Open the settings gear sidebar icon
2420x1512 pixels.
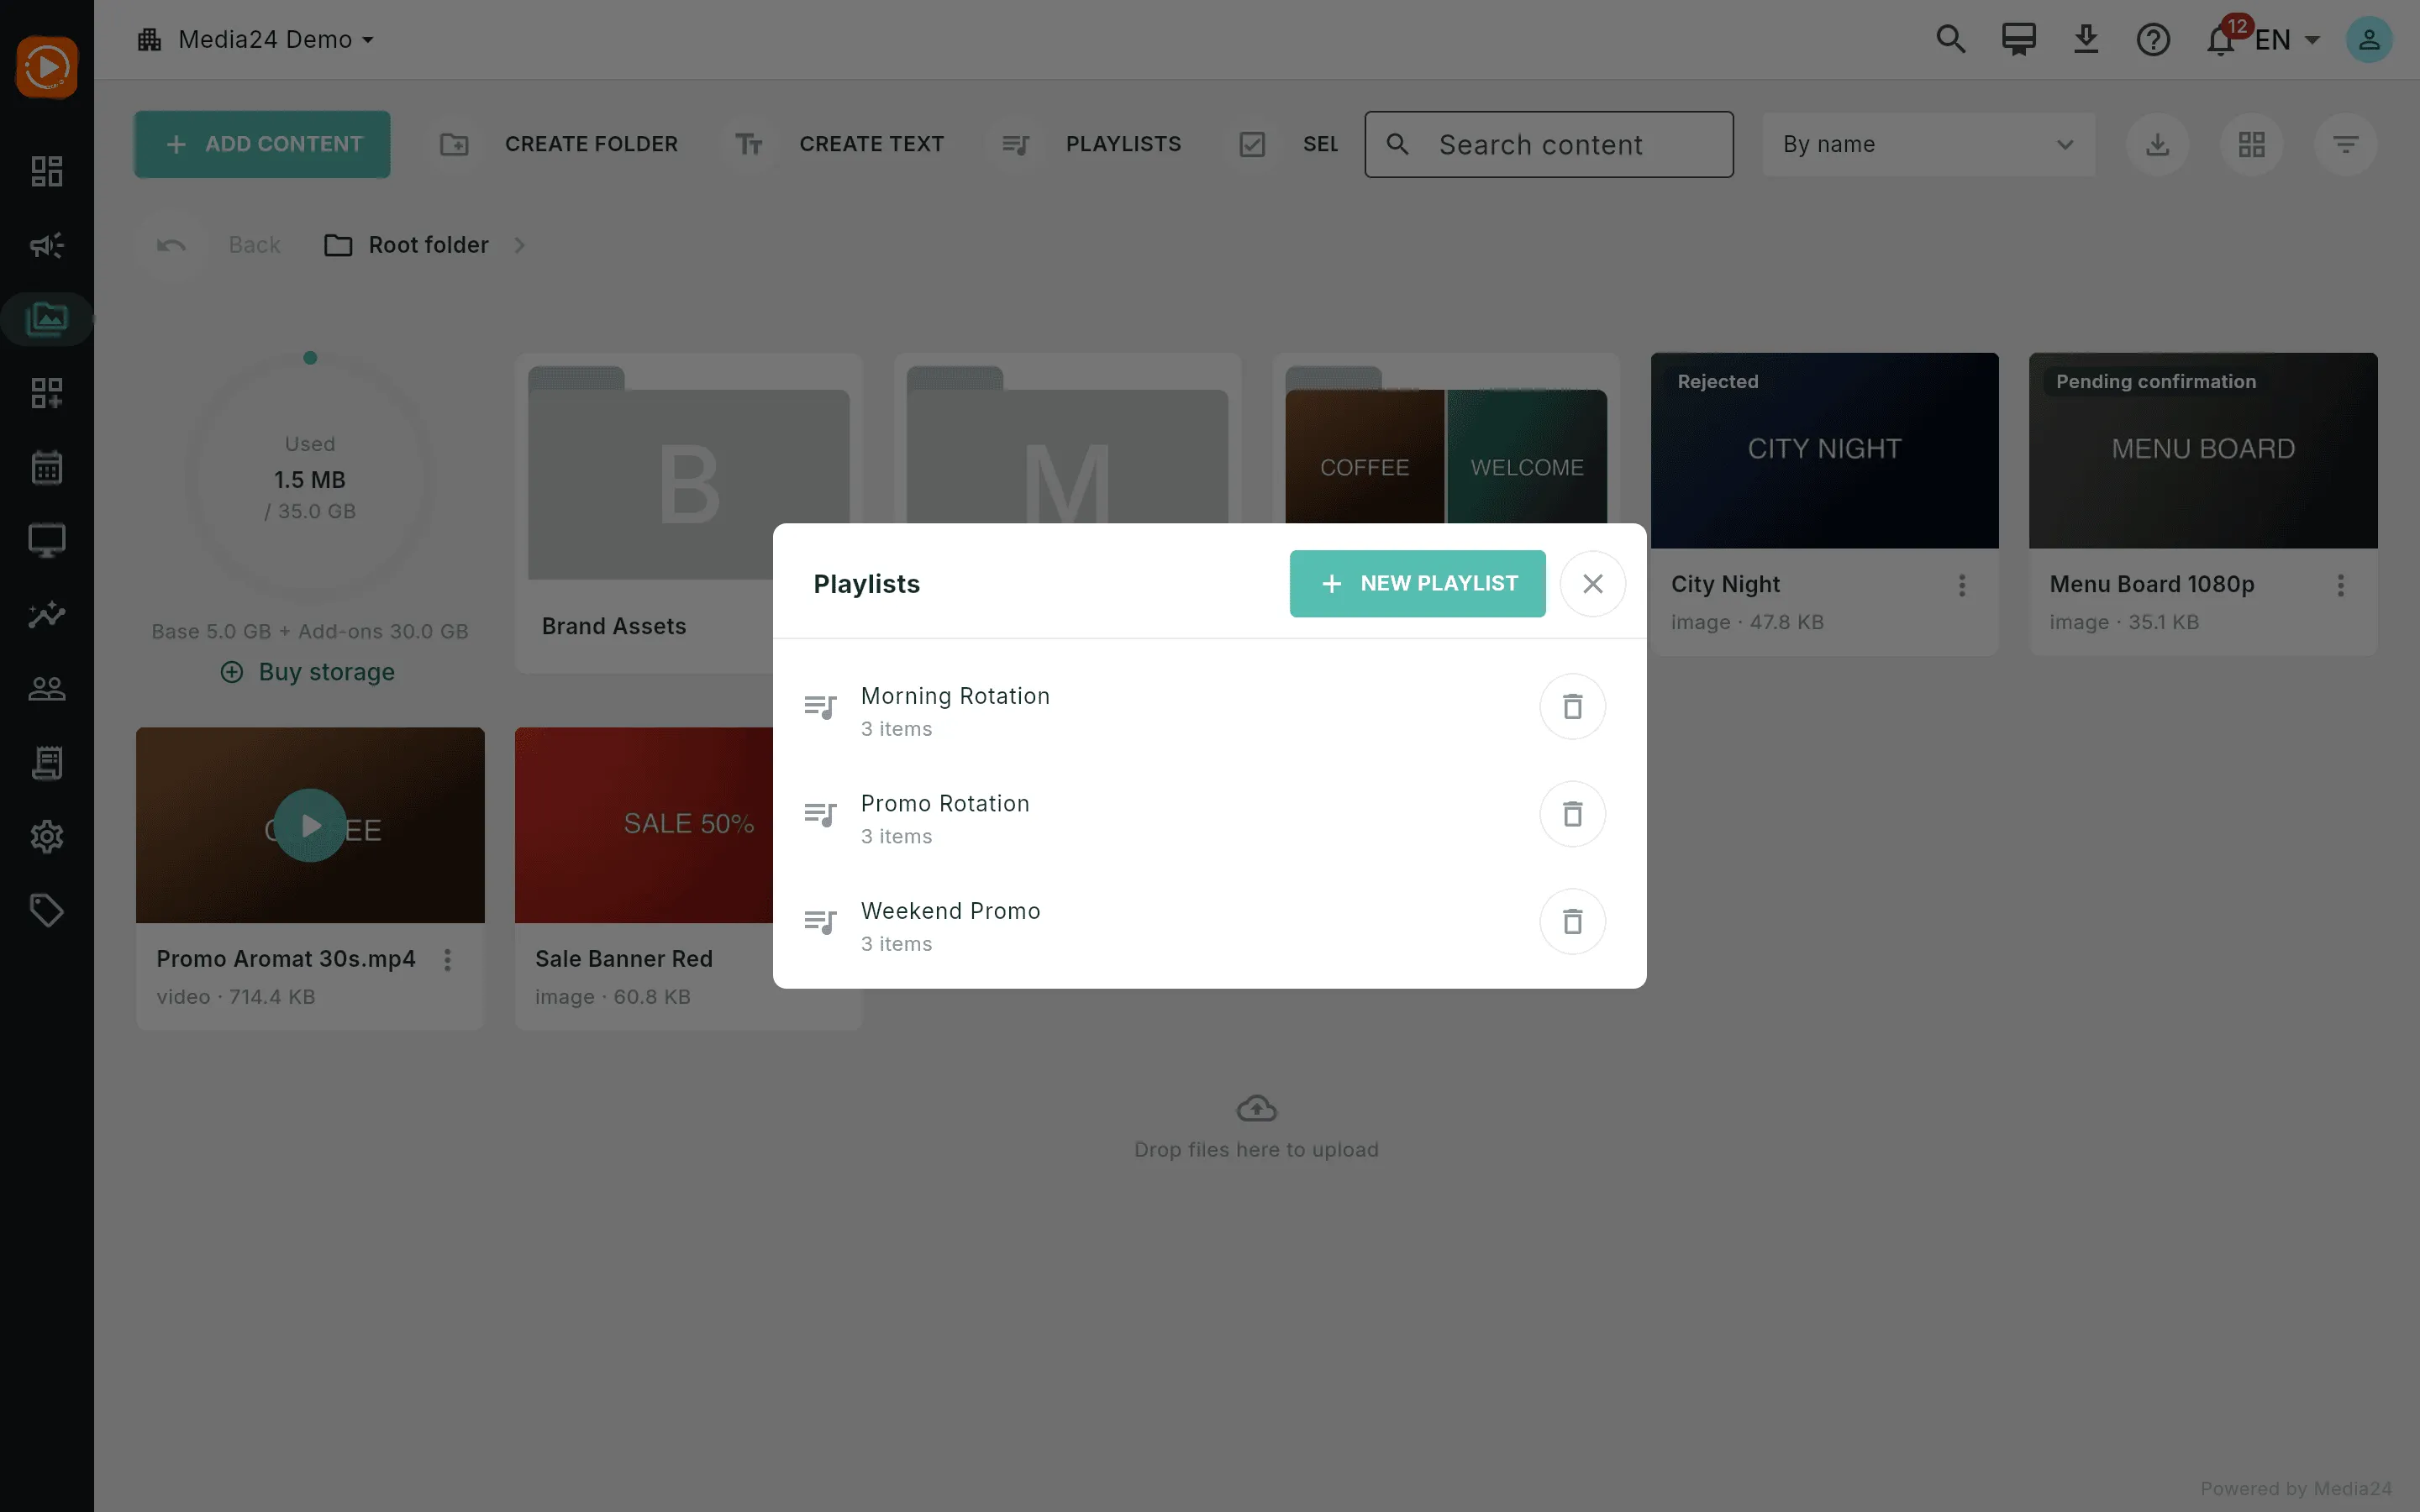[x=47, y=837]
